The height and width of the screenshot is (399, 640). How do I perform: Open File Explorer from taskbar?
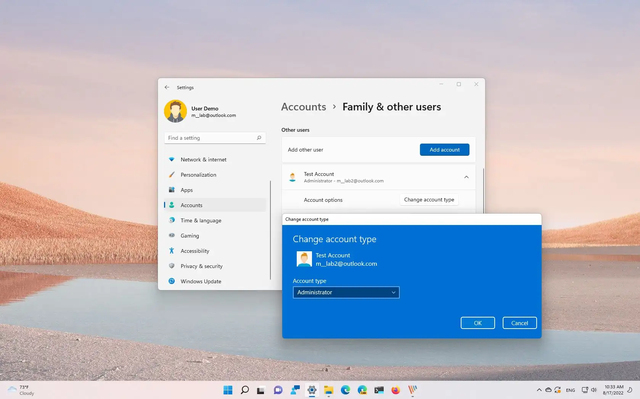[328, 390]
